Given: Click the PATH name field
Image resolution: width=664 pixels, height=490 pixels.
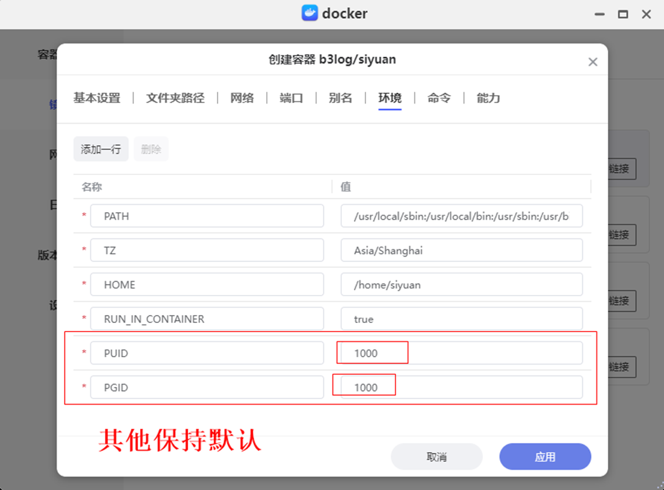Looking at the screenshot, I should 207,216.
